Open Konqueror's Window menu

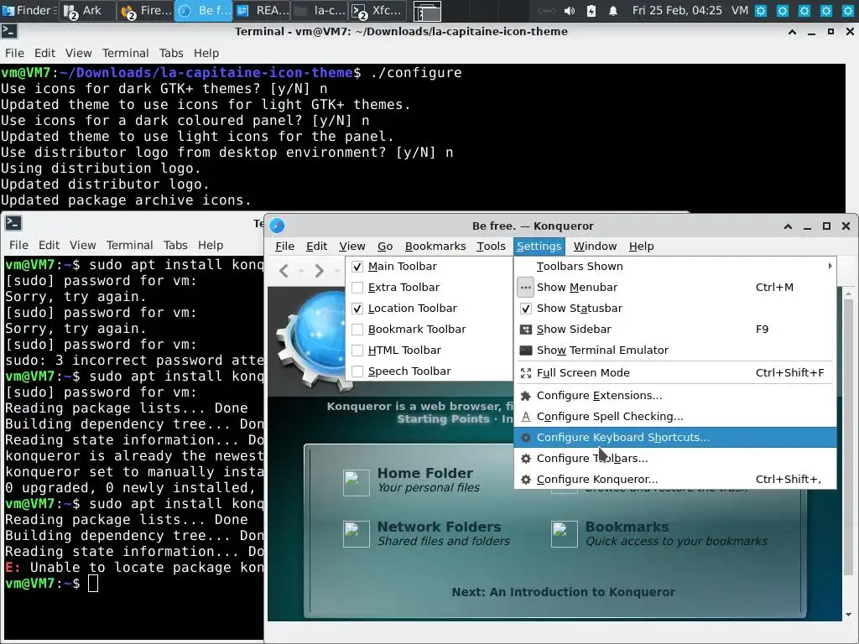[x=595, y=247]
